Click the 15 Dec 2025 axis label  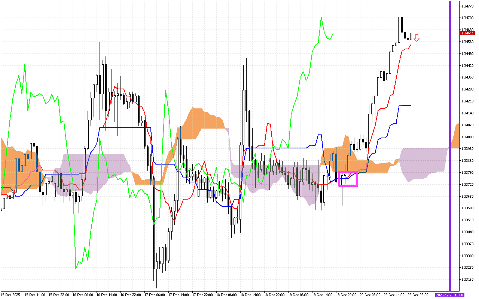tap(10, 295)
